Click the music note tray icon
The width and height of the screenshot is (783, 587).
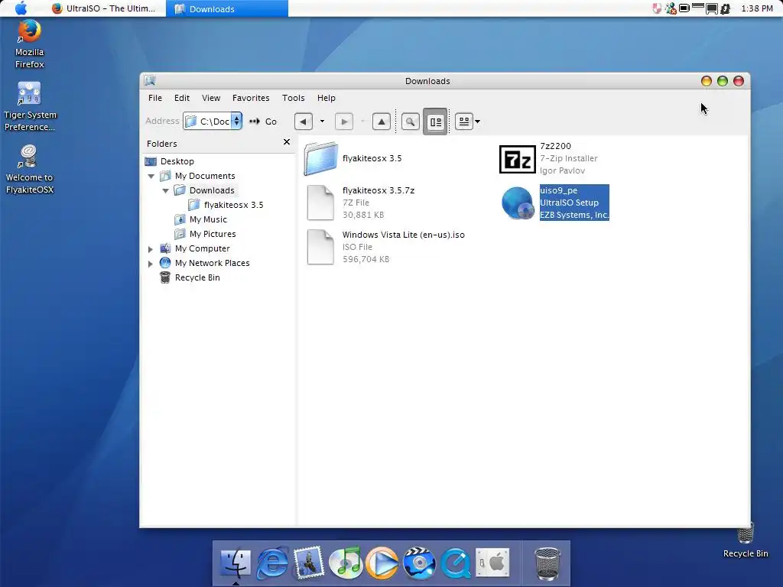point(726,8)
